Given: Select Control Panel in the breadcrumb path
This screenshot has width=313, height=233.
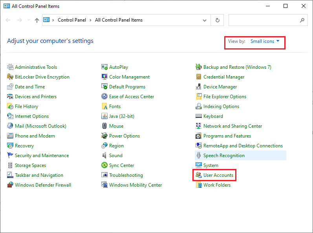Looking at the screenshot, I should pyautogui.click(x=72, y=20).
